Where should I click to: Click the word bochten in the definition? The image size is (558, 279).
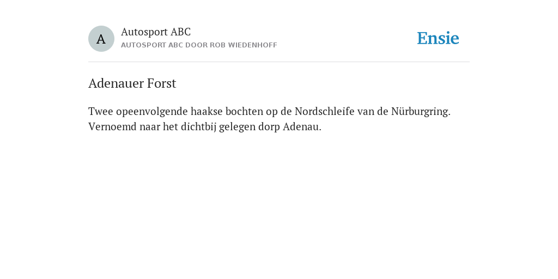(x=245, y=111)
